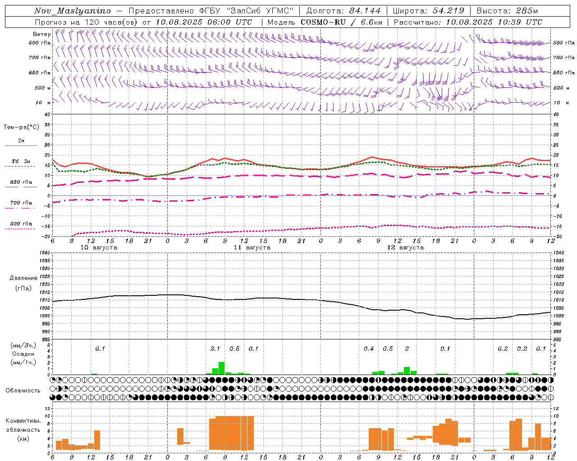
Task: Click the precipitation amount 2 on 12 августа
Action: tap(407, 348)
